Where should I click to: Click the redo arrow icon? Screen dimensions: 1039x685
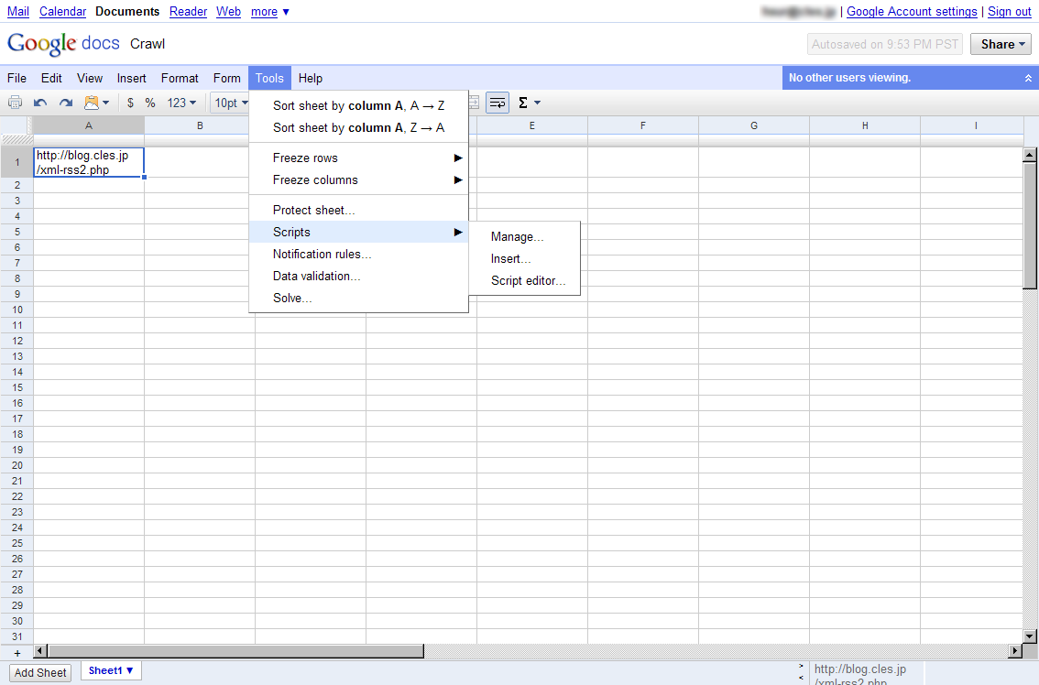coord(66,103)
